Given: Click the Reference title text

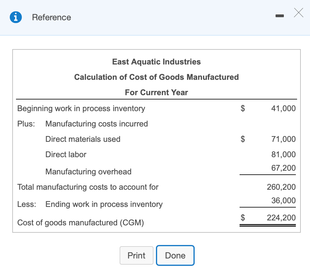Looking at the screenshot, I should [51, 17].
